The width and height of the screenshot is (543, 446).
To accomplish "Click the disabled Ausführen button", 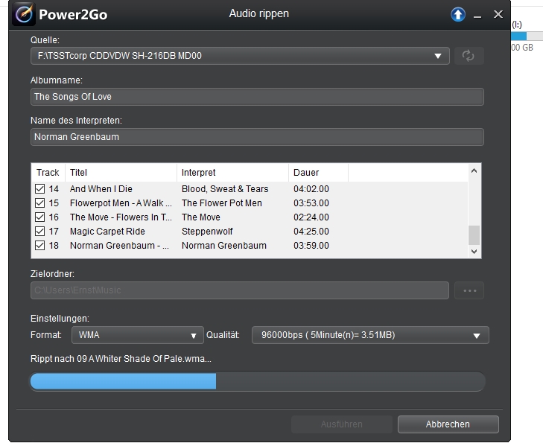I will pyautogui.click(x=341, y=424).
